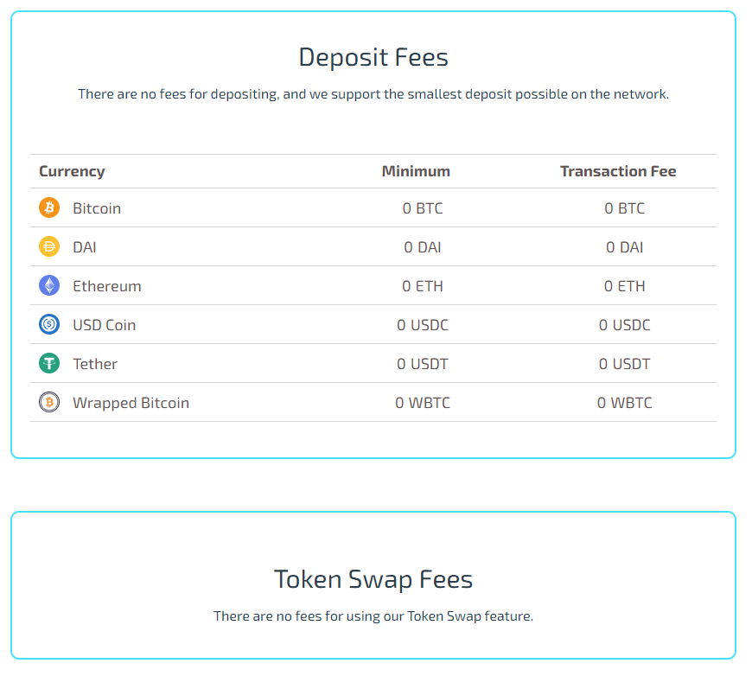Click the Ethereum currency name
This screenshot has height=676, width=752.
click(107, 286)
